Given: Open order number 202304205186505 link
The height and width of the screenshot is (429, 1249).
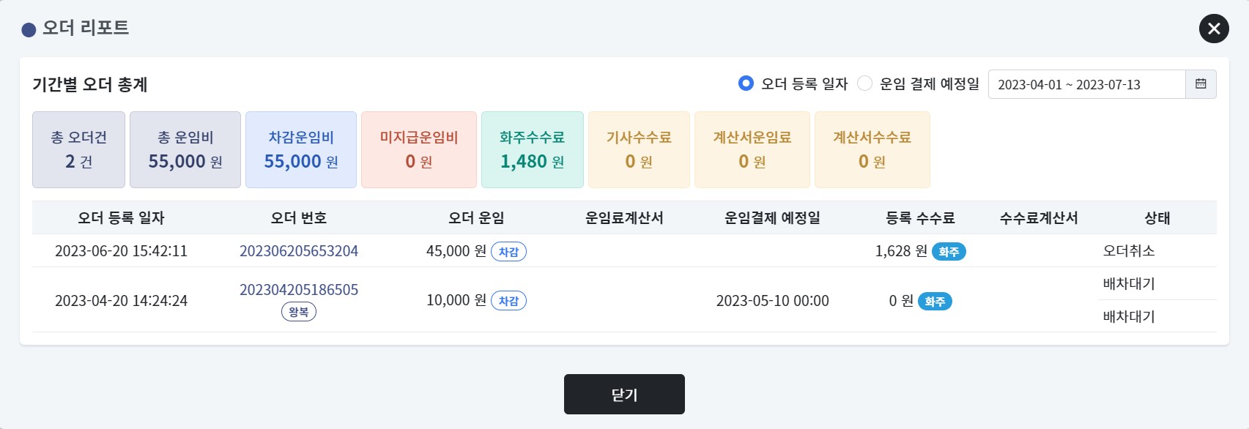Looking at the screenshot, I should pos(299,290).
